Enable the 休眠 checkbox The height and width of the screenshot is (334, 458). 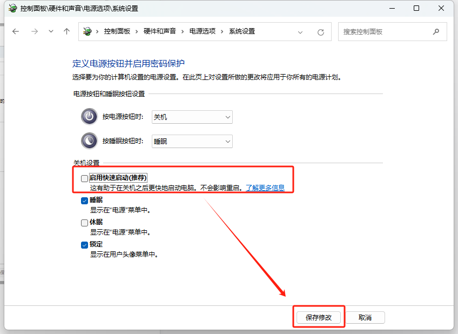(x=84, y=223)
